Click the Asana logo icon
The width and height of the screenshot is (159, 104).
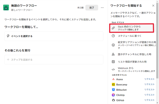click(113, 79)
